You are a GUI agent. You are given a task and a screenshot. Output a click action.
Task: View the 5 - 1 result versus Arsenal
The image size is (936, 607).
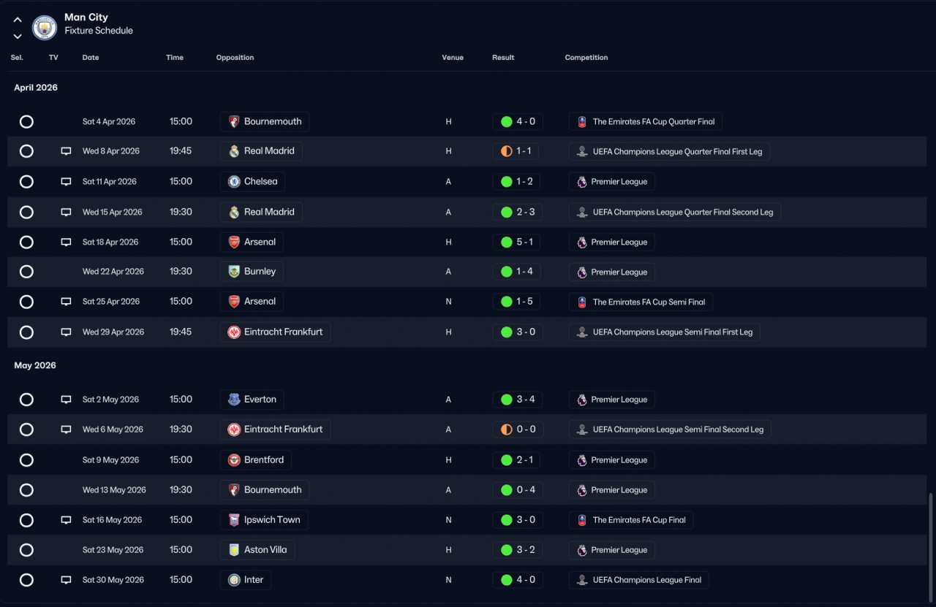pyautogui.click(x=518, y=242)
